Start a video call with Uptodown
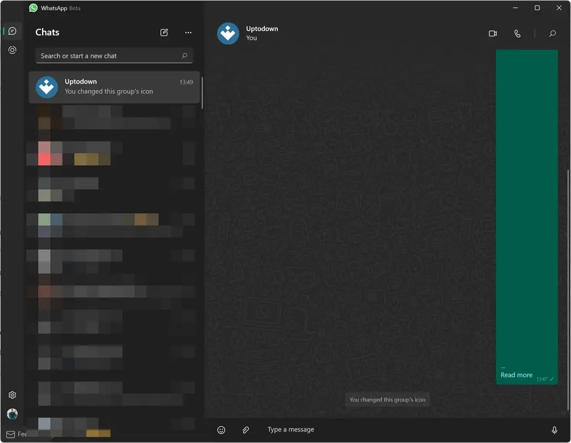This screenshot has height=443, width=571. (x=492, y=33)
